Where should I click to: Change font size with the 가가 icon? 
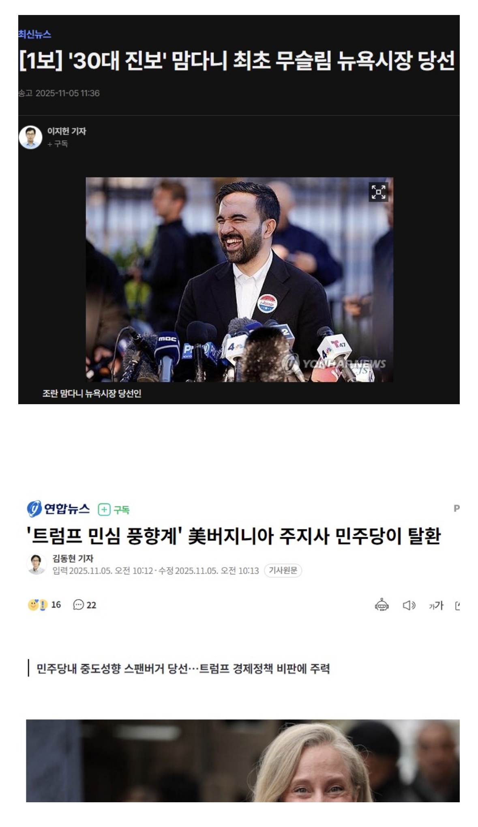[x=436, y=606]
